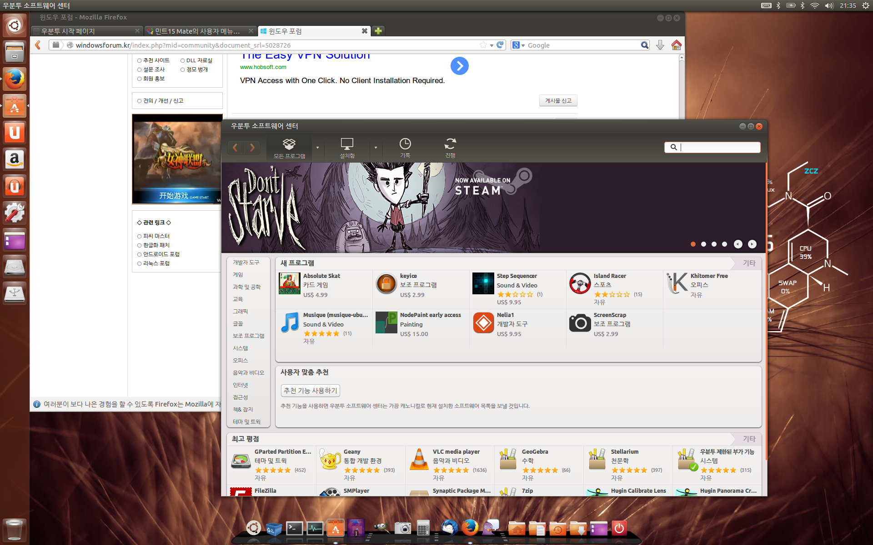Screen dimensions: 873x545
Task: Open ScreenScrap camera icon
Action: 580,323
